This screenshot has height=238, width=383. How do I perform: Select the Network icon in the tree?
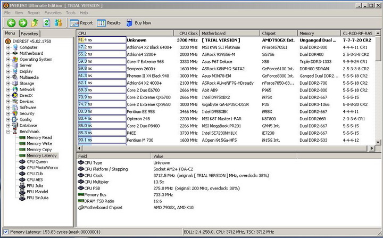click(15, 89)
